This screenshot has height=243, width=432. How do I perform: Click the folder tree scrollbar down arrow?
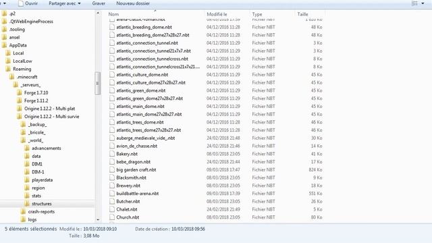(x=98, y=219)
